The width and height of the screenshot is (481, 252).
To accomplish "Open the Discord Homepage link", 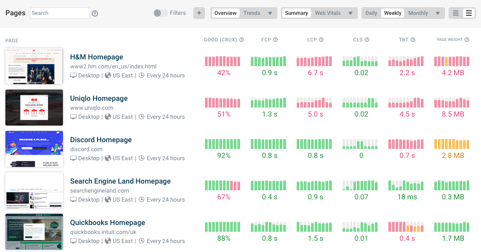I will point(101,140).
